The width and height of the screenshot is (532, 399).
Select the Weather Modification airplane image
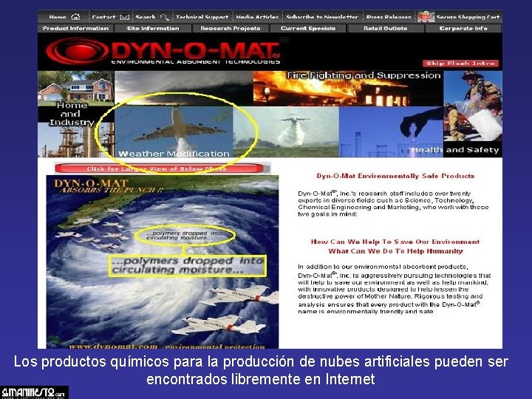(174, 132)
